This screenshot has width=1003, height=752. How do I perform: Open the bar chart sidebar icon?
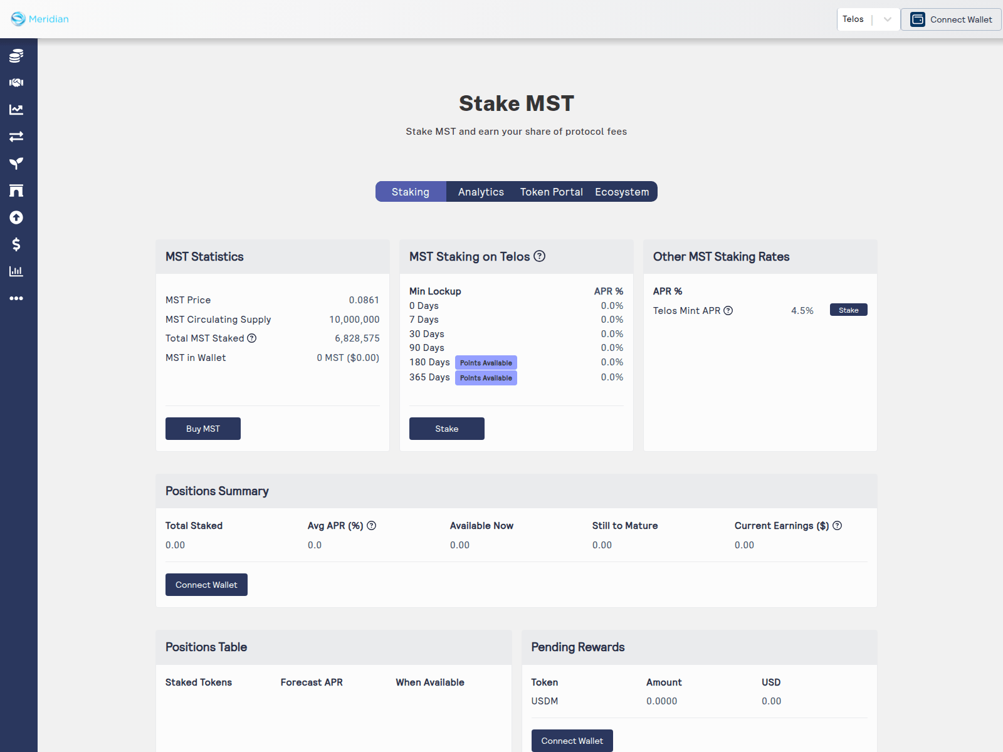[16, 271]
